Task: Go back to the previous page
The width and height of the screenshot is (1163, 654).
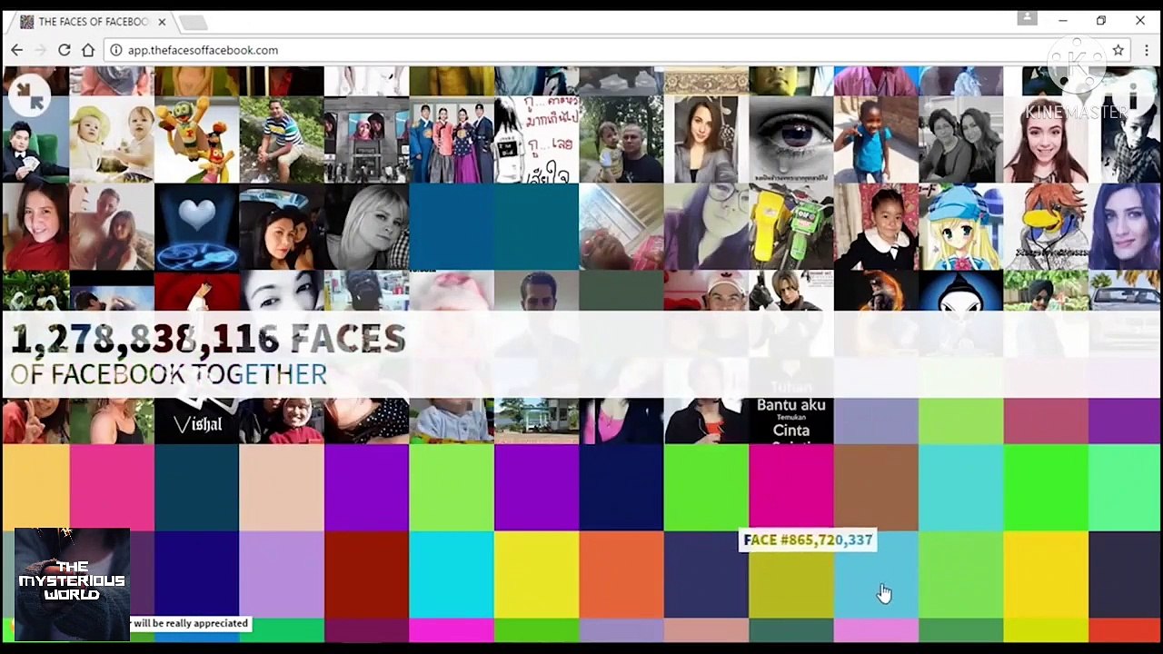Action: [16, 50]
